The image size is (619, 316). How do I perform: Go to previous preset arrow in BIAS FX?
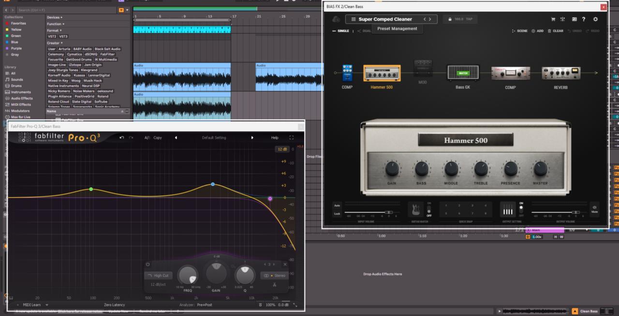tap(425, 19)
